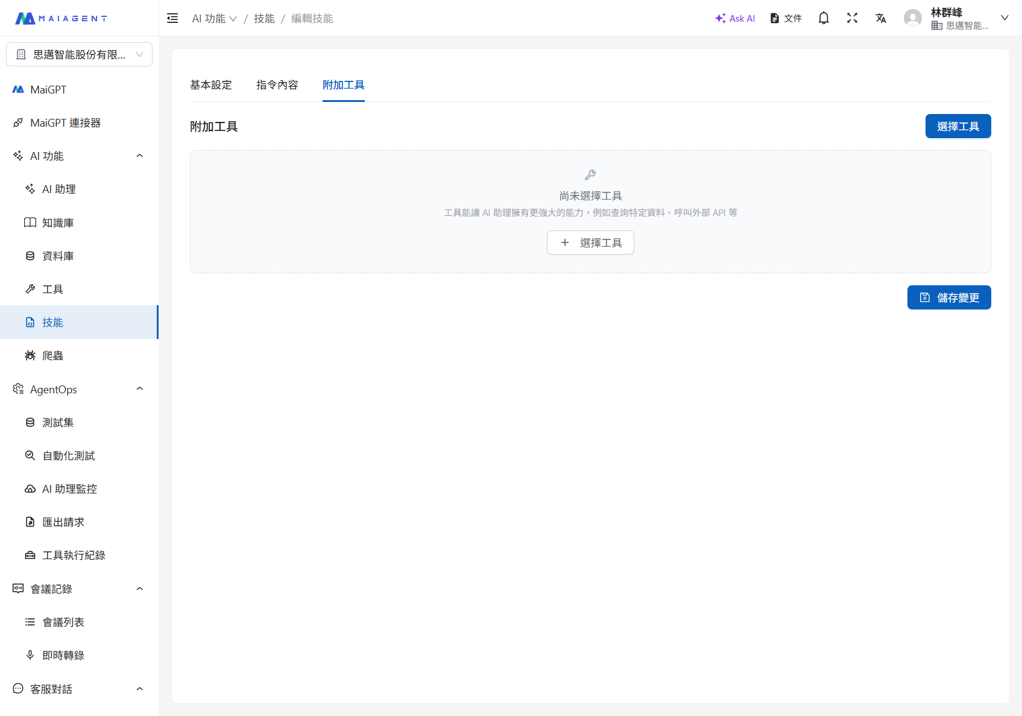The image size is (1022, 716).
Task: Open 知識庫 in the sidebar
Action: tap(58, 223)
